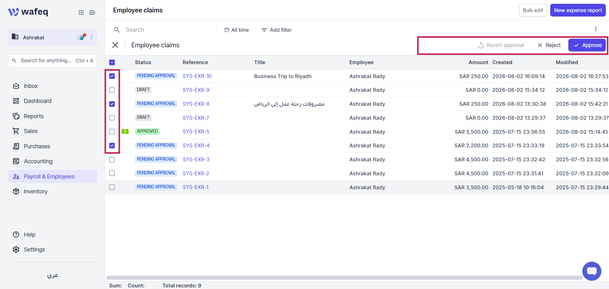This screenshot has height=289, width=609.
Task: Click the Payroll & Employees icon
Action: 16,177
